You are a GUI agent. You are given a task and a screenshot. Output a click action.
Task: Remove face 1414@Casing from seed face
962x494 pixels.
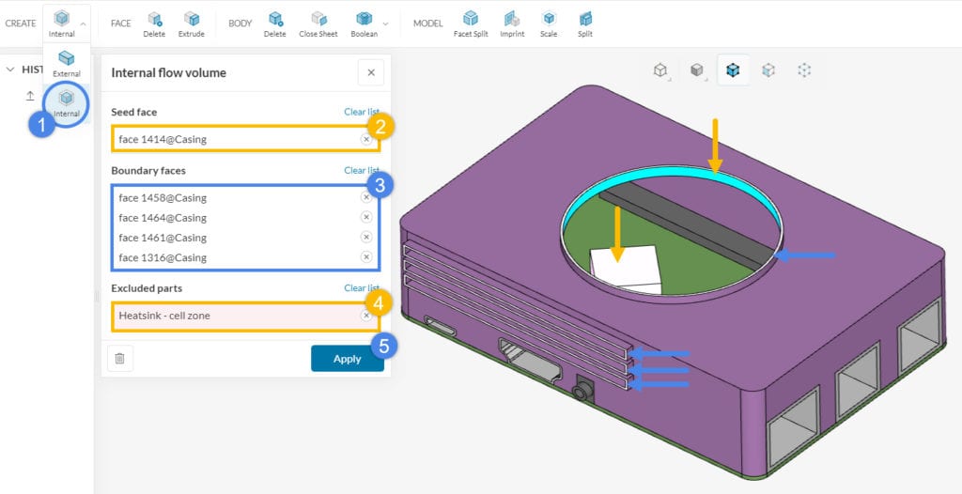[x=366, y=139]
